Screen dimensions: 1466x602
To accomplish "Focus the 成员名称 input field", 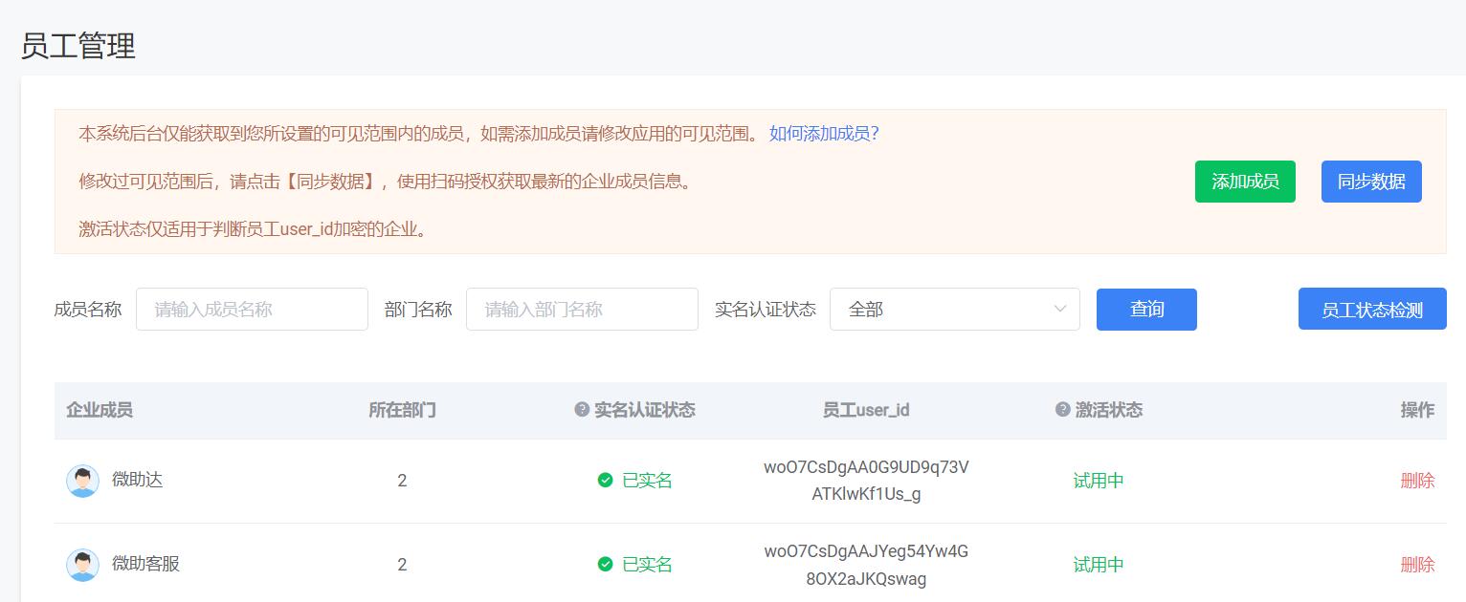I will coord(252,310).
